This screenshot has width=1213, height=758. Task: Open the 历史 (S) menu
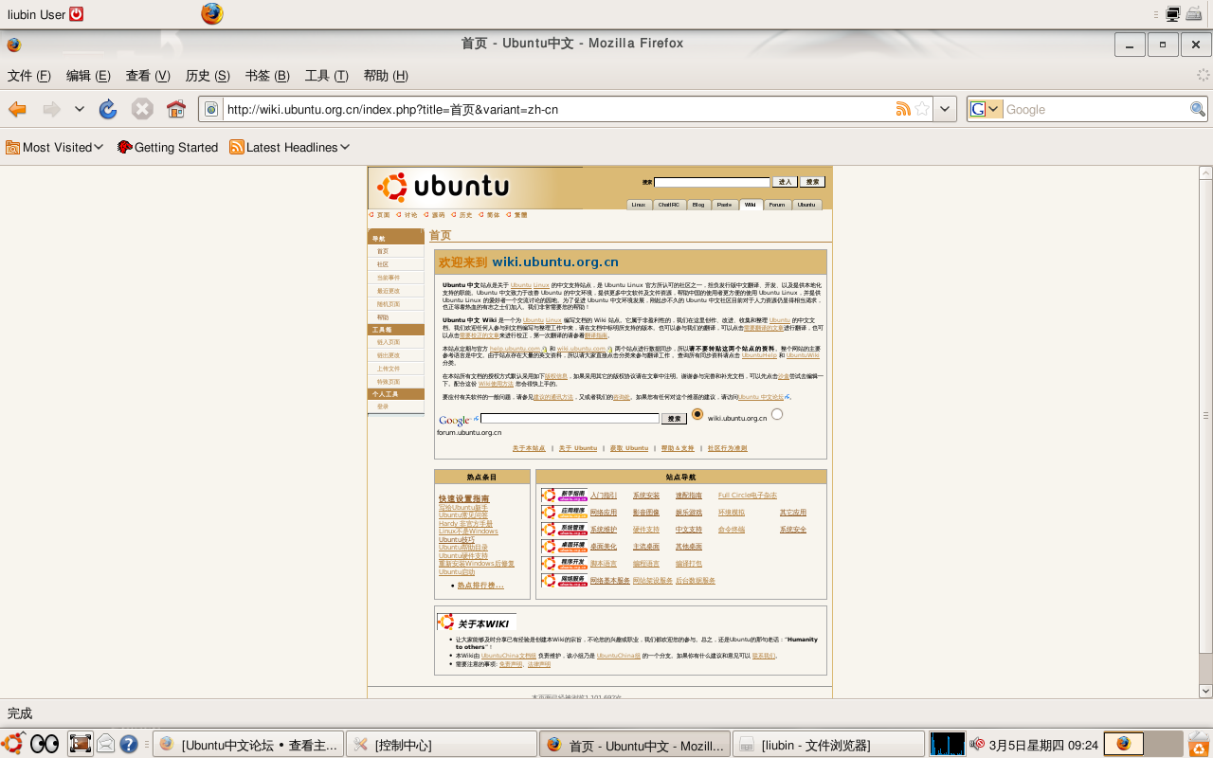pos(208,76)
